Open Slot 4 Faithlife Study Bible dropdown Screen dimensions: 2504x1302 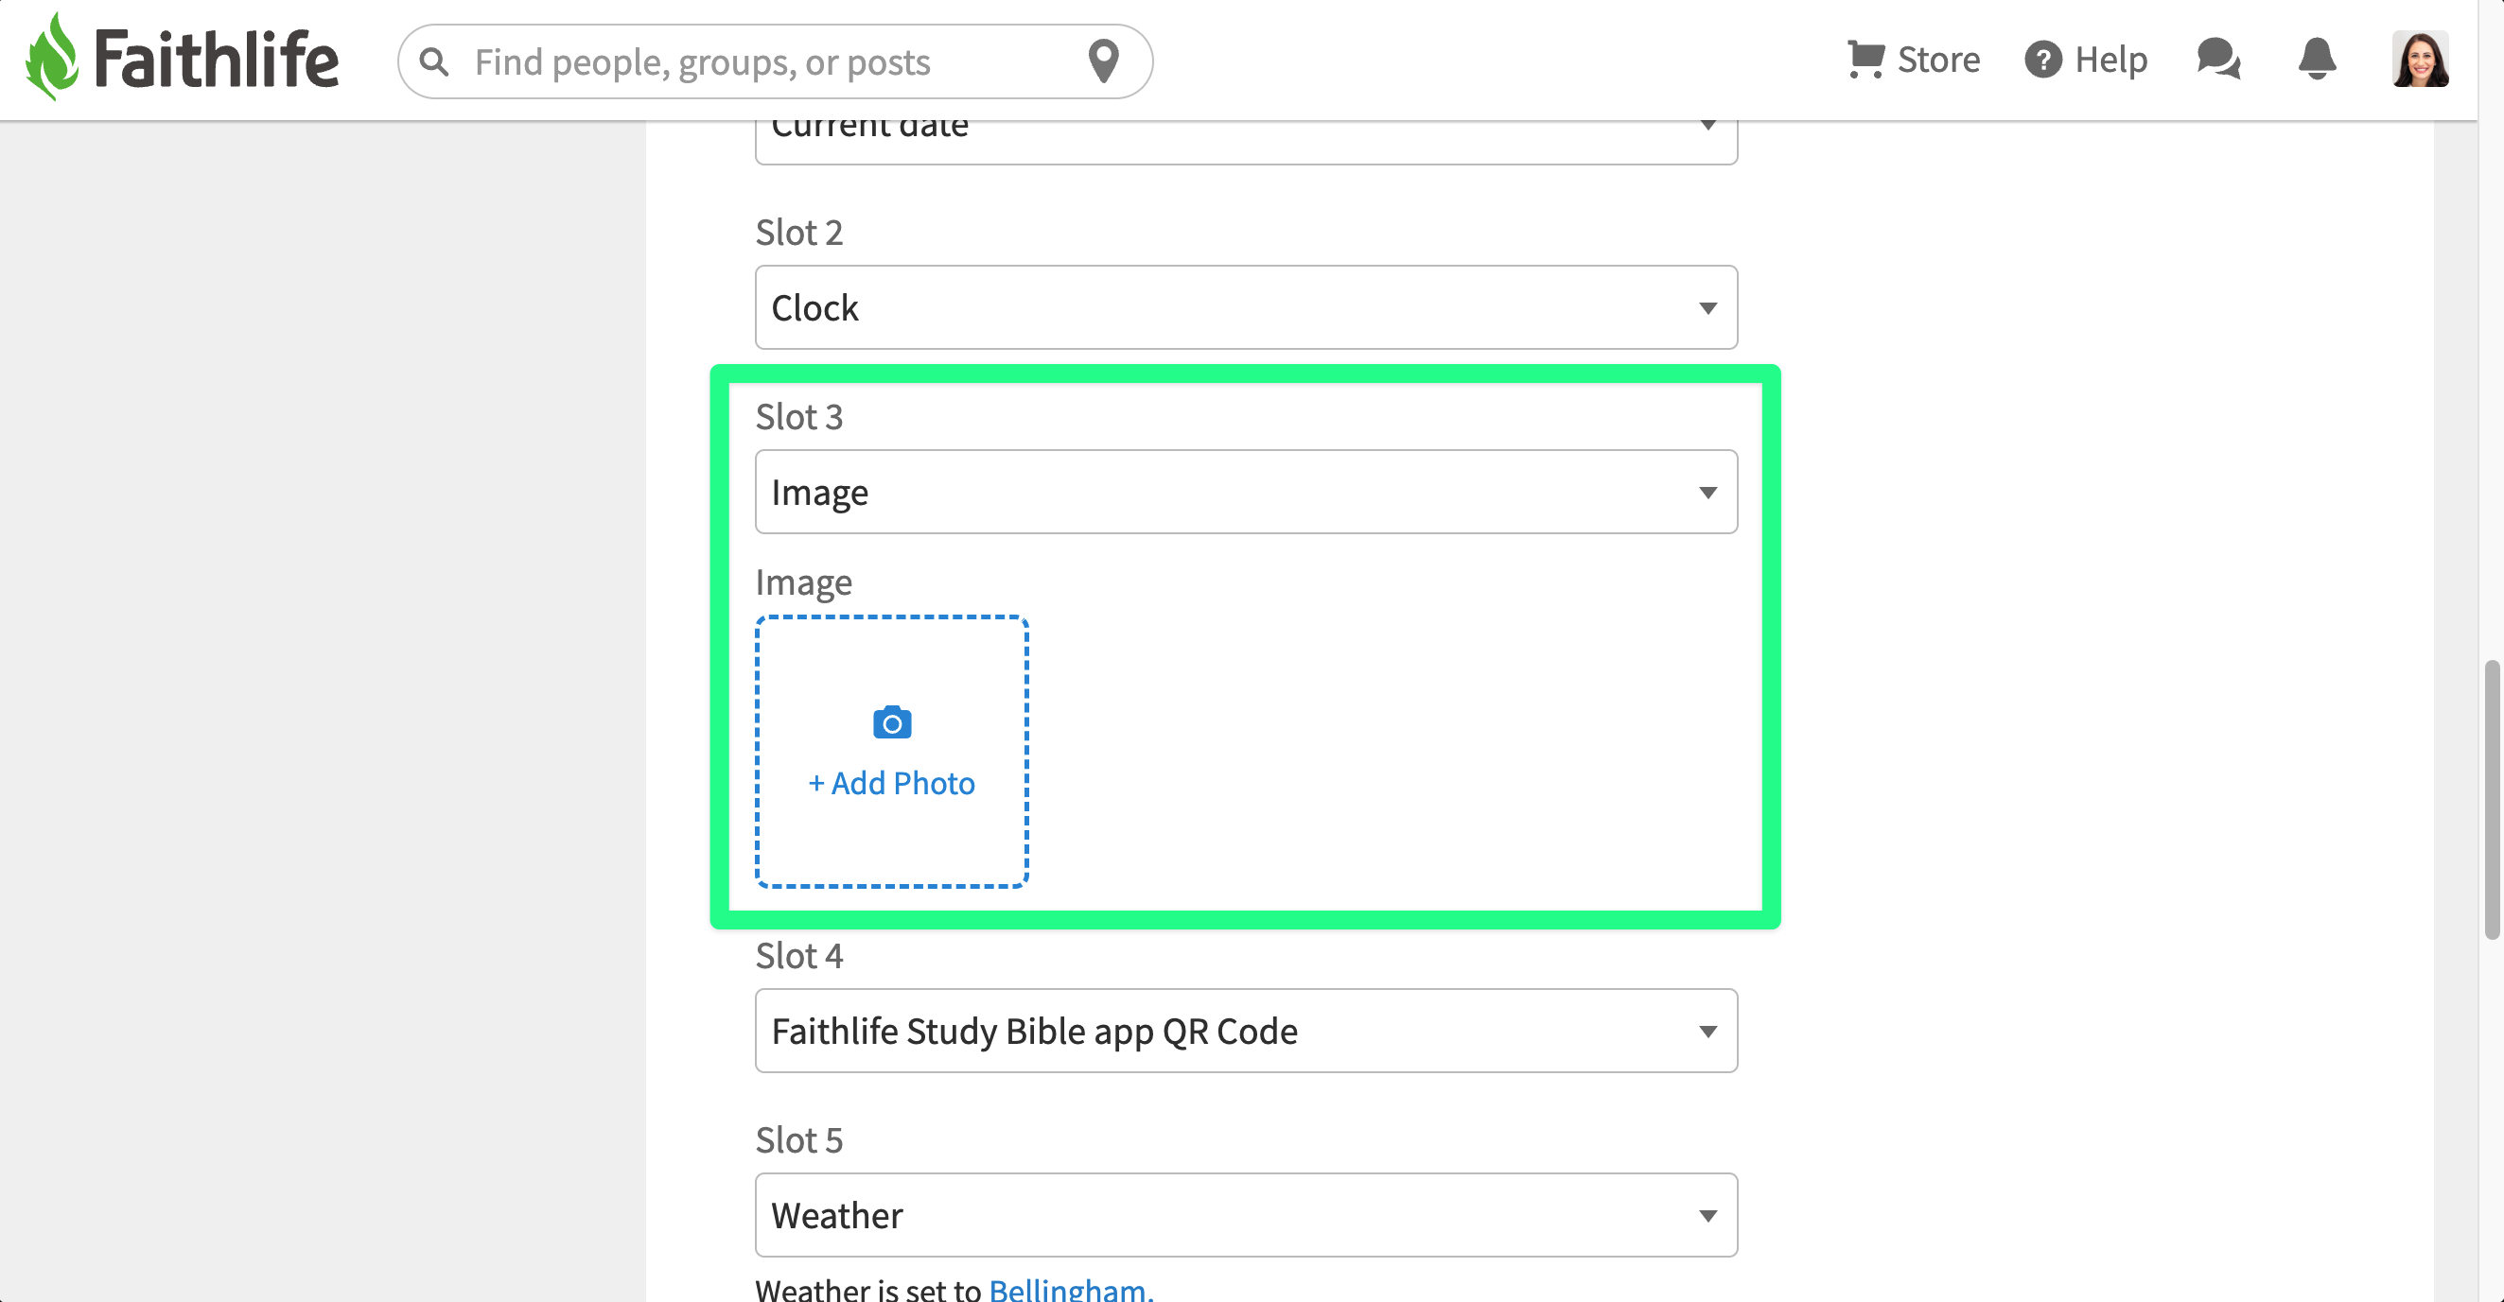1245,1031
